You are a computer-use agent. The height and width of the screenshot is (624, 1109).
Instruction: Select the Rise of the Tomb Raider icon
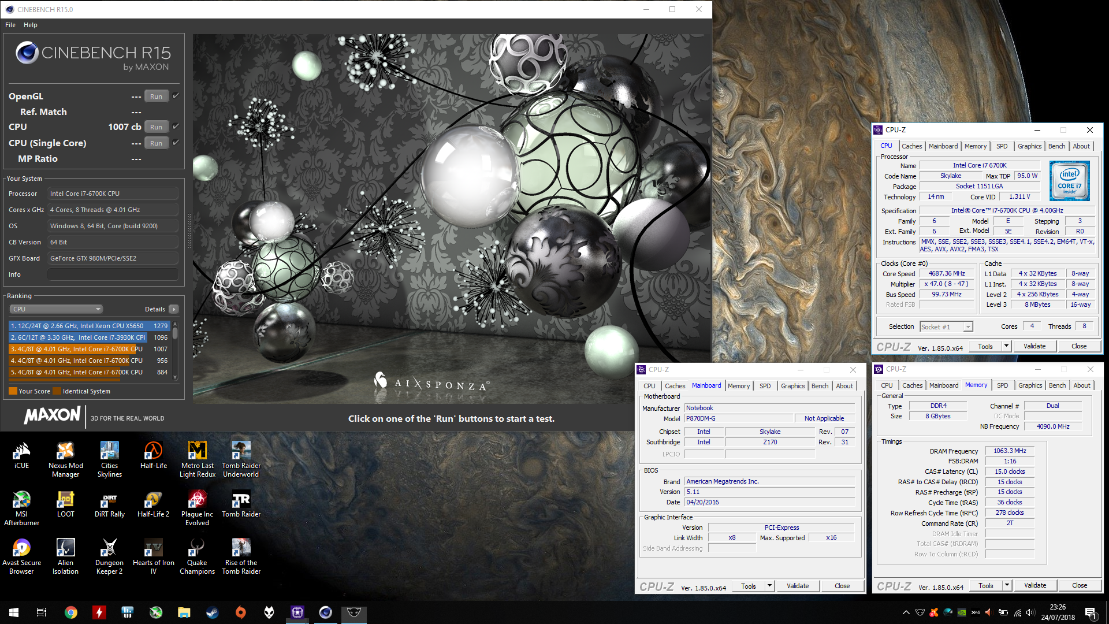pyautogui.click(x=241, y=556)
